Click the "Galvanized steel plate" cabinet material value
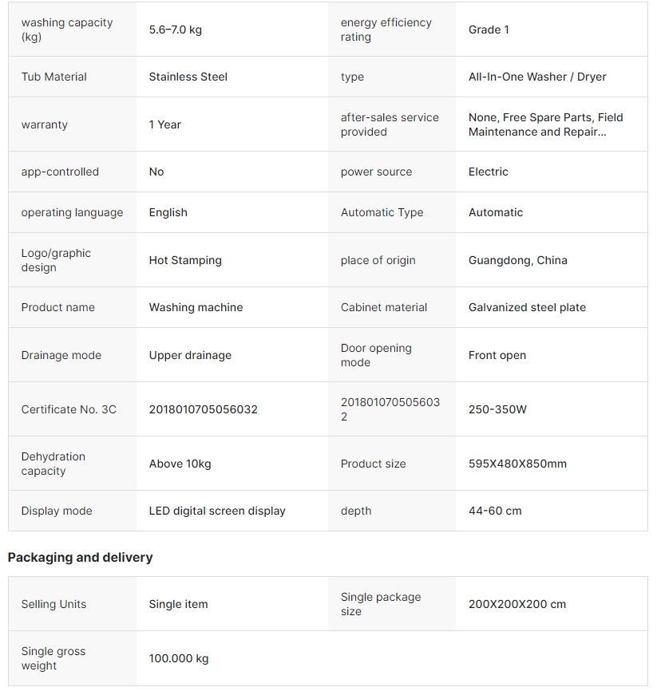The width and height of the screenshot is (661, 695). pos(527,307)
